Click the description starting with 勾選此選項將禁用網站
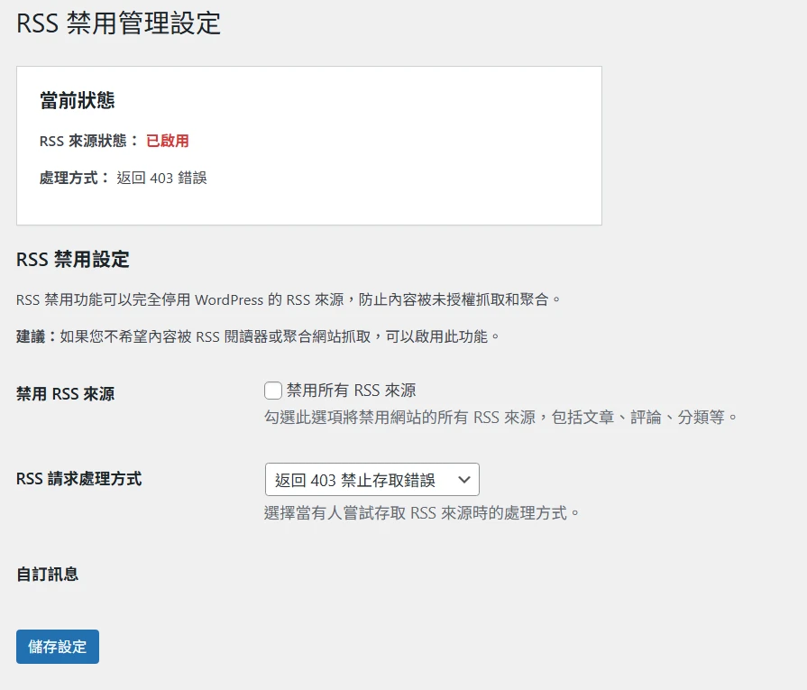The width and height of the screenshot is (807, 690). click(500, 417)
